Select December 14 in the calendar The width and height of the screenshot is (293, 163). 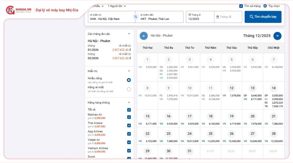coord(273,88)
